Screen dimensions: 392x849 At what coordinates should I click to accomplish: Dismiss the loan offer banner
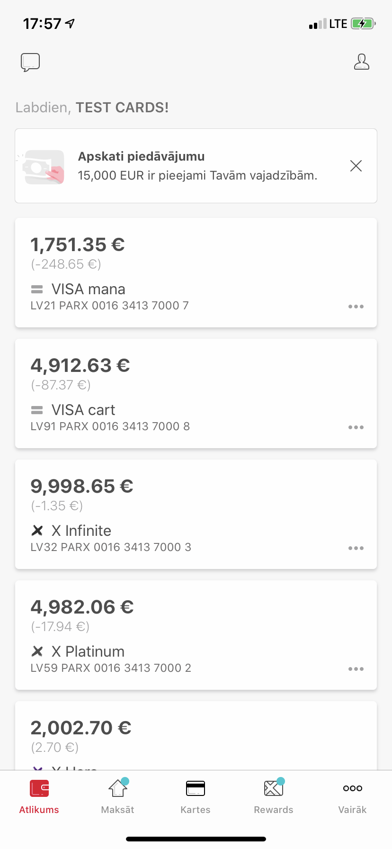[356, 166]
